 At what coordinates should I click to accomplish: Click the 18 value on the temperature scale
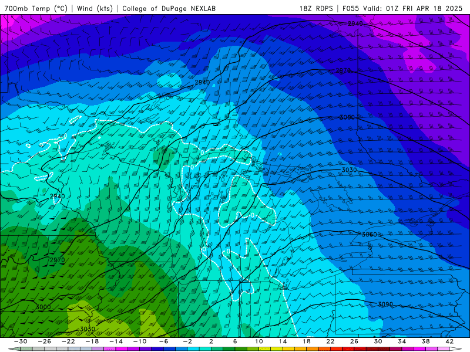pos(306,341)
